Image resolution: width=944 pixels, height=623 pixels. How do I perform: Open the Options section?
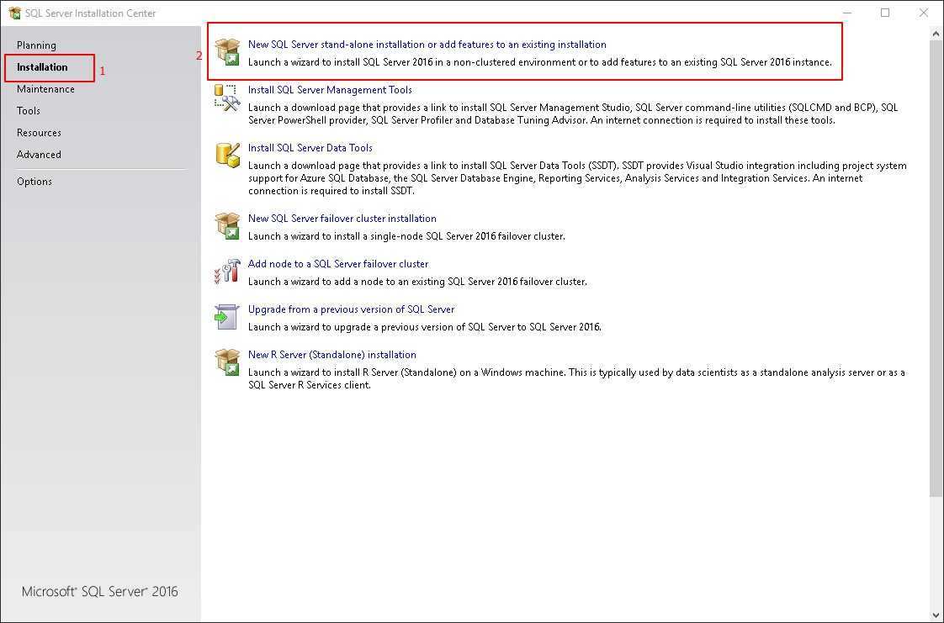[x=34, y=182]
